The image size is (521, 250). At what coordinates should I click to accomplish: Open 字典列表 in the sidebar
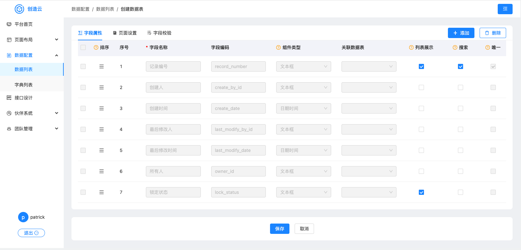pyautogui.click(x=32, y=85)
